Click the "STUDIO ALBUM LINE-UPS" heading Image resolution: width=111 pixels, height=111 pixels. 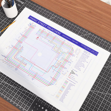point(89,49)
